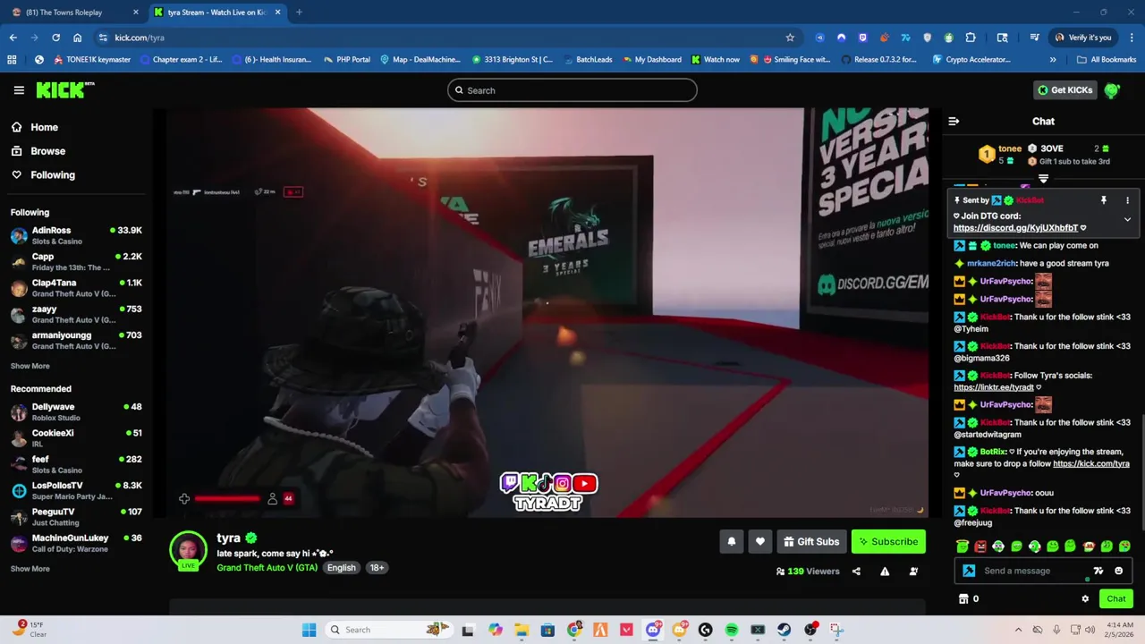
Task: Open Spotify from the taskbar
Action: pyautogui.click(x=732, y=630)
